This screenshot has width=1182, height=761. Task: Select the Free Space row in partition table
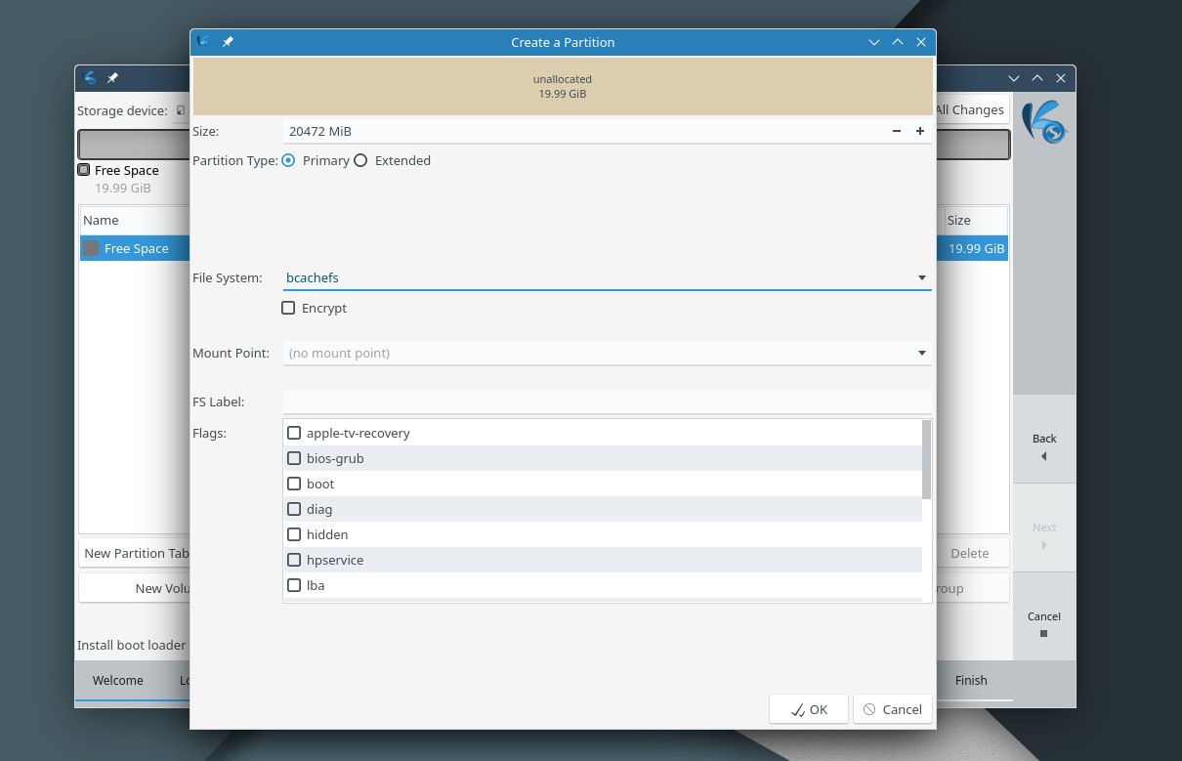(x=136, y=248)
